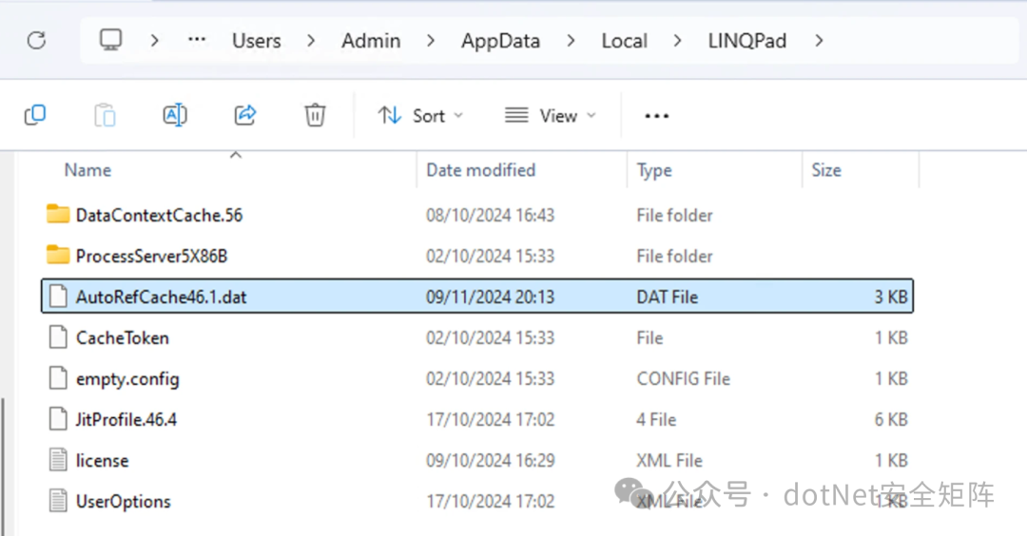Click the 6 KB size cell
Screen dimensions: 1027x536
891,419
